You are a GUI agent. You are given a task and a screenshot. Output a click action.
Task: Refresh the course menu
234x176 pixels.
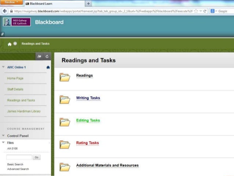click(47, 56)
